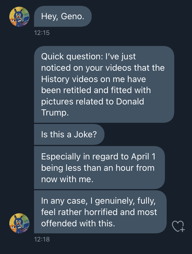Screen dimensions: 192x254
Task: Open the sender's avatar beside the last message
Action: (x=19, y=223)
